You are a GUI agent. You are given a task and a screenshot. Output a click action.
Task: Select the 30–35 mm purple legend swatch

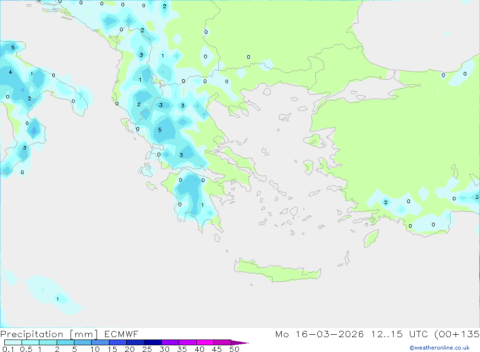(x=170, y=342)
